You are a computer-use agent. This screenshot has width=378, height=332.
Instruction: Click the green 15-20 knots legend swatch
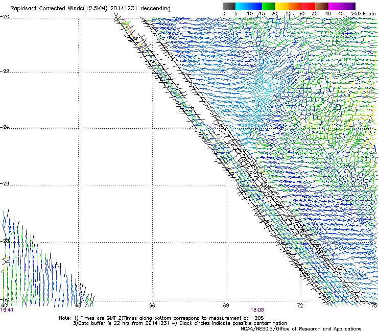tap(269, 6)
